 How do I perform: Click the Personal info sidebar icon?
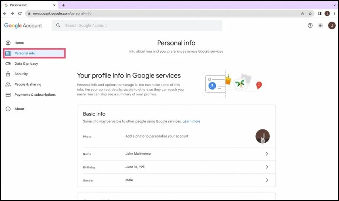point(8,53)
